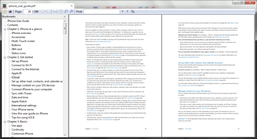Open the Continuity bookmark

click(18, 129)
